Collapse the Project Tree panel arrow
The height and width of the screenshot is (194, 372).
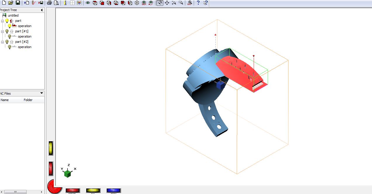(41, 10)
